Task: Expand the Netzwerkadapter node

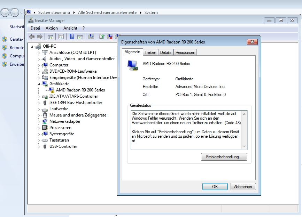Action: point(39,122)
